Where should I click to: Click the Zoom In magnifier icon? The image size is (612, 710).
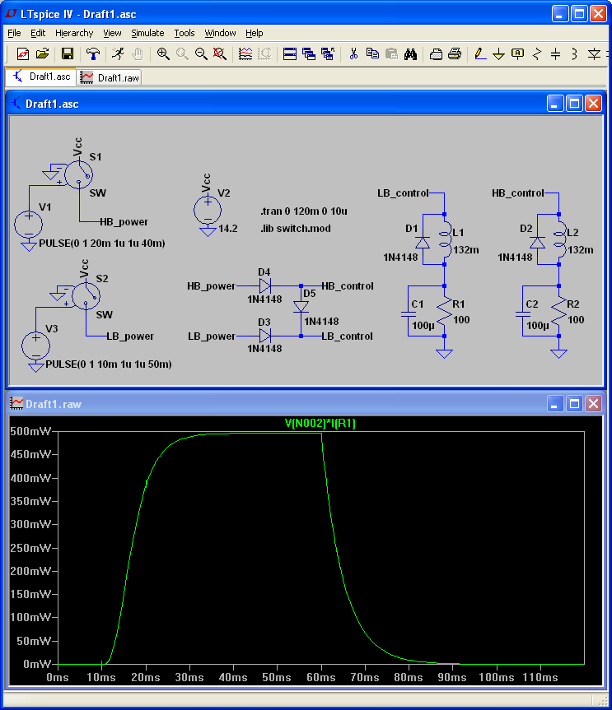[x=163, y=53]
